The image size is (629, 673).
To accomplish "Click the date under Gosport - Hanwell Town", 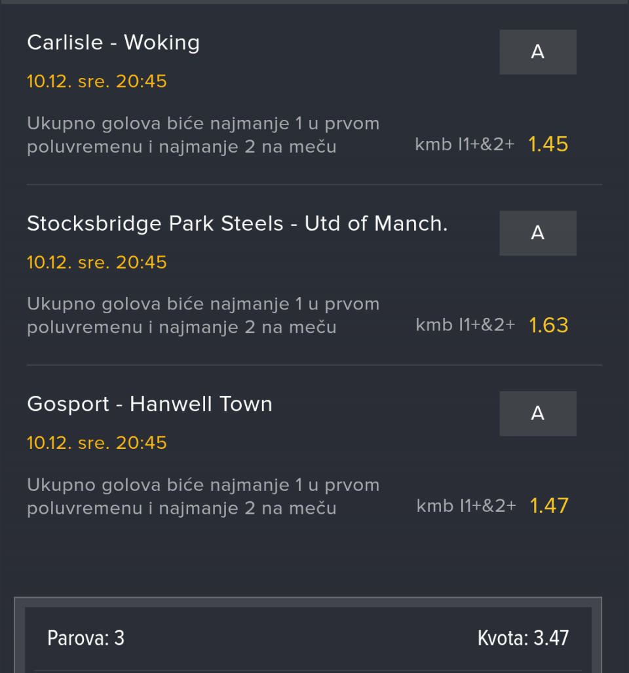I will (97, 442).
